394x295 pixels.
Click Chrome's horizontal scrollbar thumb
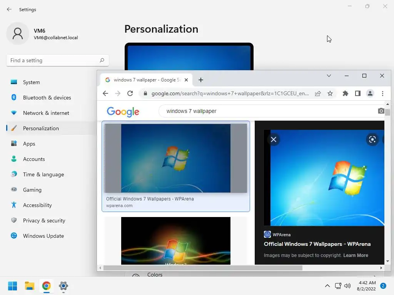coord(203,268)
